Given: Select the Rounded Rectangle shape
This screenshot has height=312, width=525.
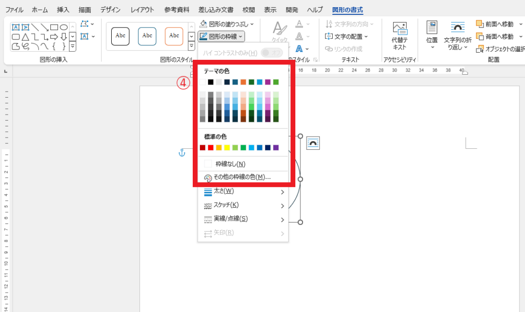Looking at the screenshot, I should pyautogui.click(x=15, y=37).
